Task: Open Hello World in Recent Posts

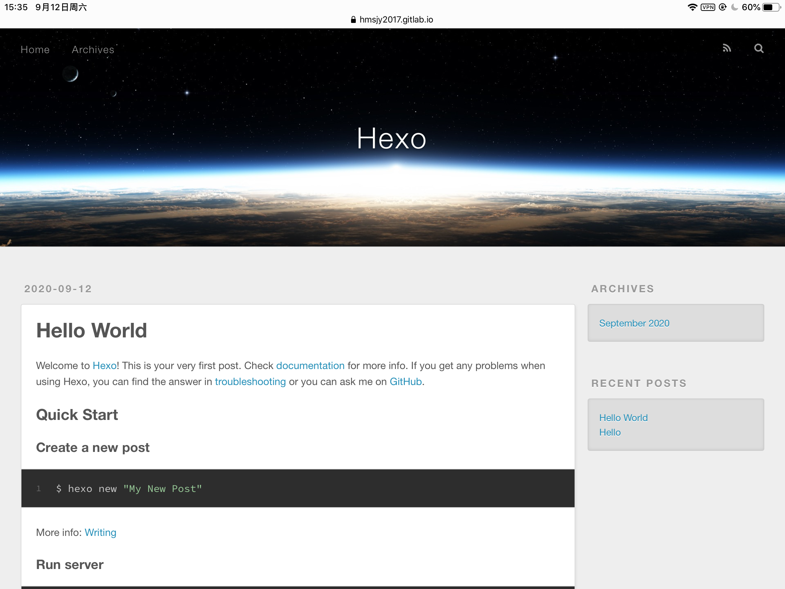Action: 623,418
